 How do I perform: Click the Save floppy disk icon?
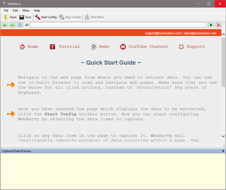coord(22,17)
